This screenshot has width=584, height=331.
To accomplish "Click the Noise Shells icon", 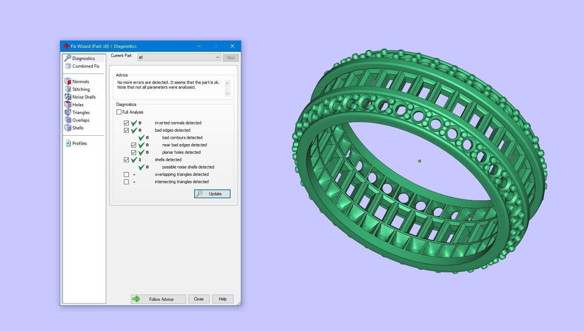I will tap(68, 97).
